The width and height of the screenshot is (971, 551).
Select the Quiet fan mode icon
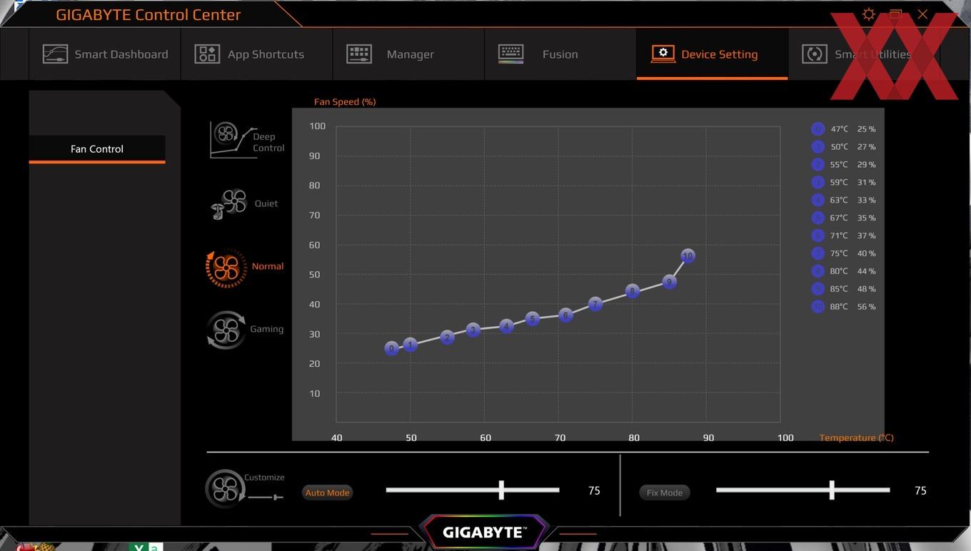(228, 204)
